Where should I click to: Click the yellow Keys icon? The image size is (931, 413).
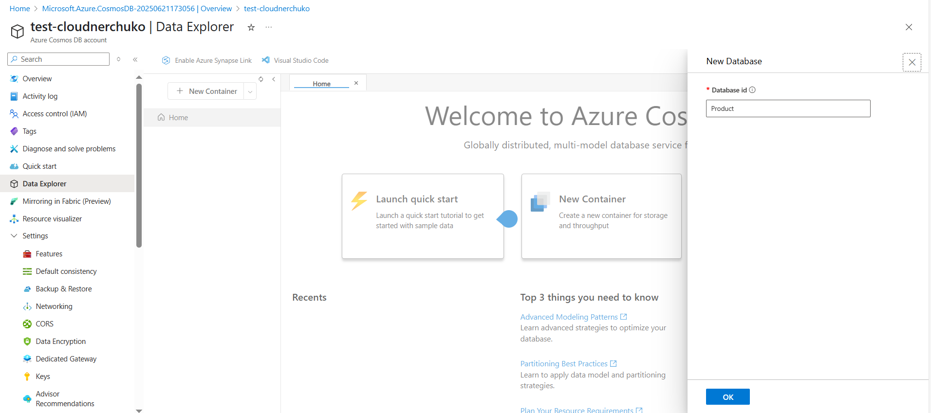27,377
